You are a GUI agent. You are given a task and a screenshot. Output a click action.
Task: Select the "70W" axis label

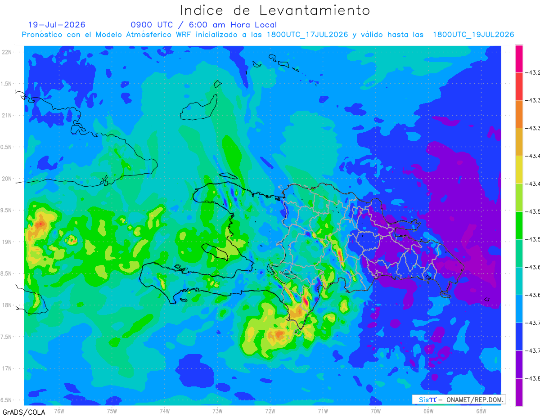point(375,411)
